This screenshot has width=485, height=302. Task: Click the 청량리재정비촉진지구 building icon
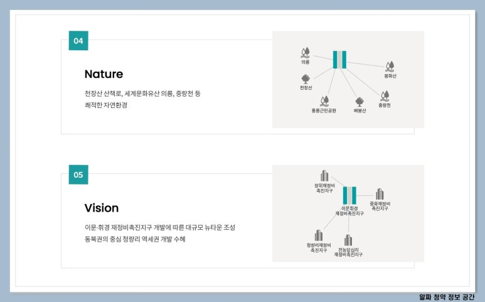coord(319,235)
